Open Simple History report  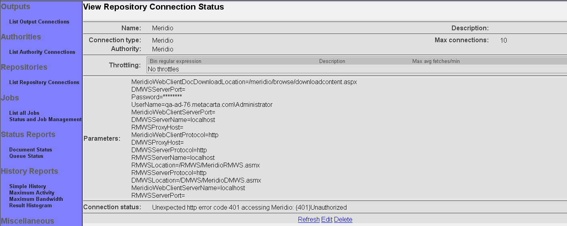click(x=28, y=187)
